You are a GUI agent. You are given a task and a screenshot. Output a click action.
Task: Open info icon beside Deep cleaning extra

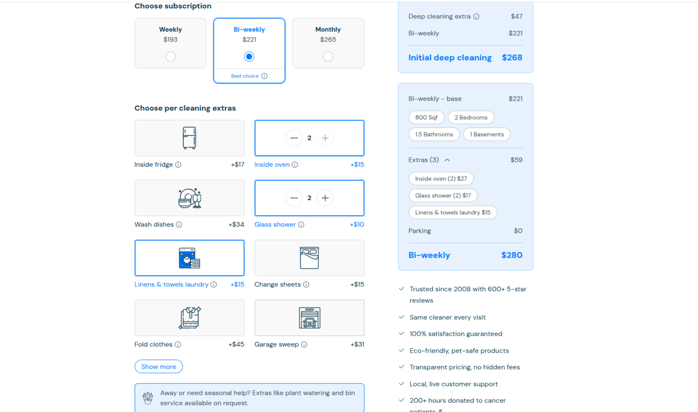click(x=476, y=17)
